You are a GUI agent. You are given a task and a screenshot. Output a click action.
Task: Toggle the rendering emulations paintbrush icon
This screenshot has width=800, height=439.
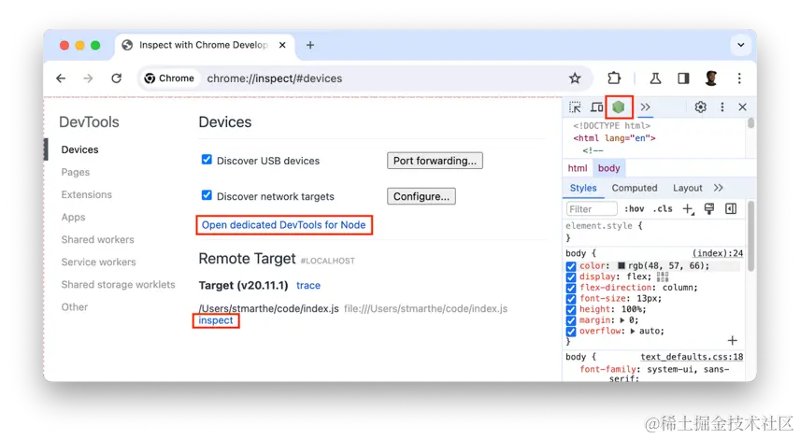pos(709,208)
